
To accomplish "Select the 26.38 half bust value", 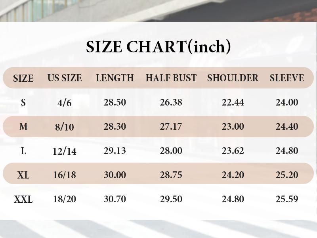I will (x=171, y=103).
